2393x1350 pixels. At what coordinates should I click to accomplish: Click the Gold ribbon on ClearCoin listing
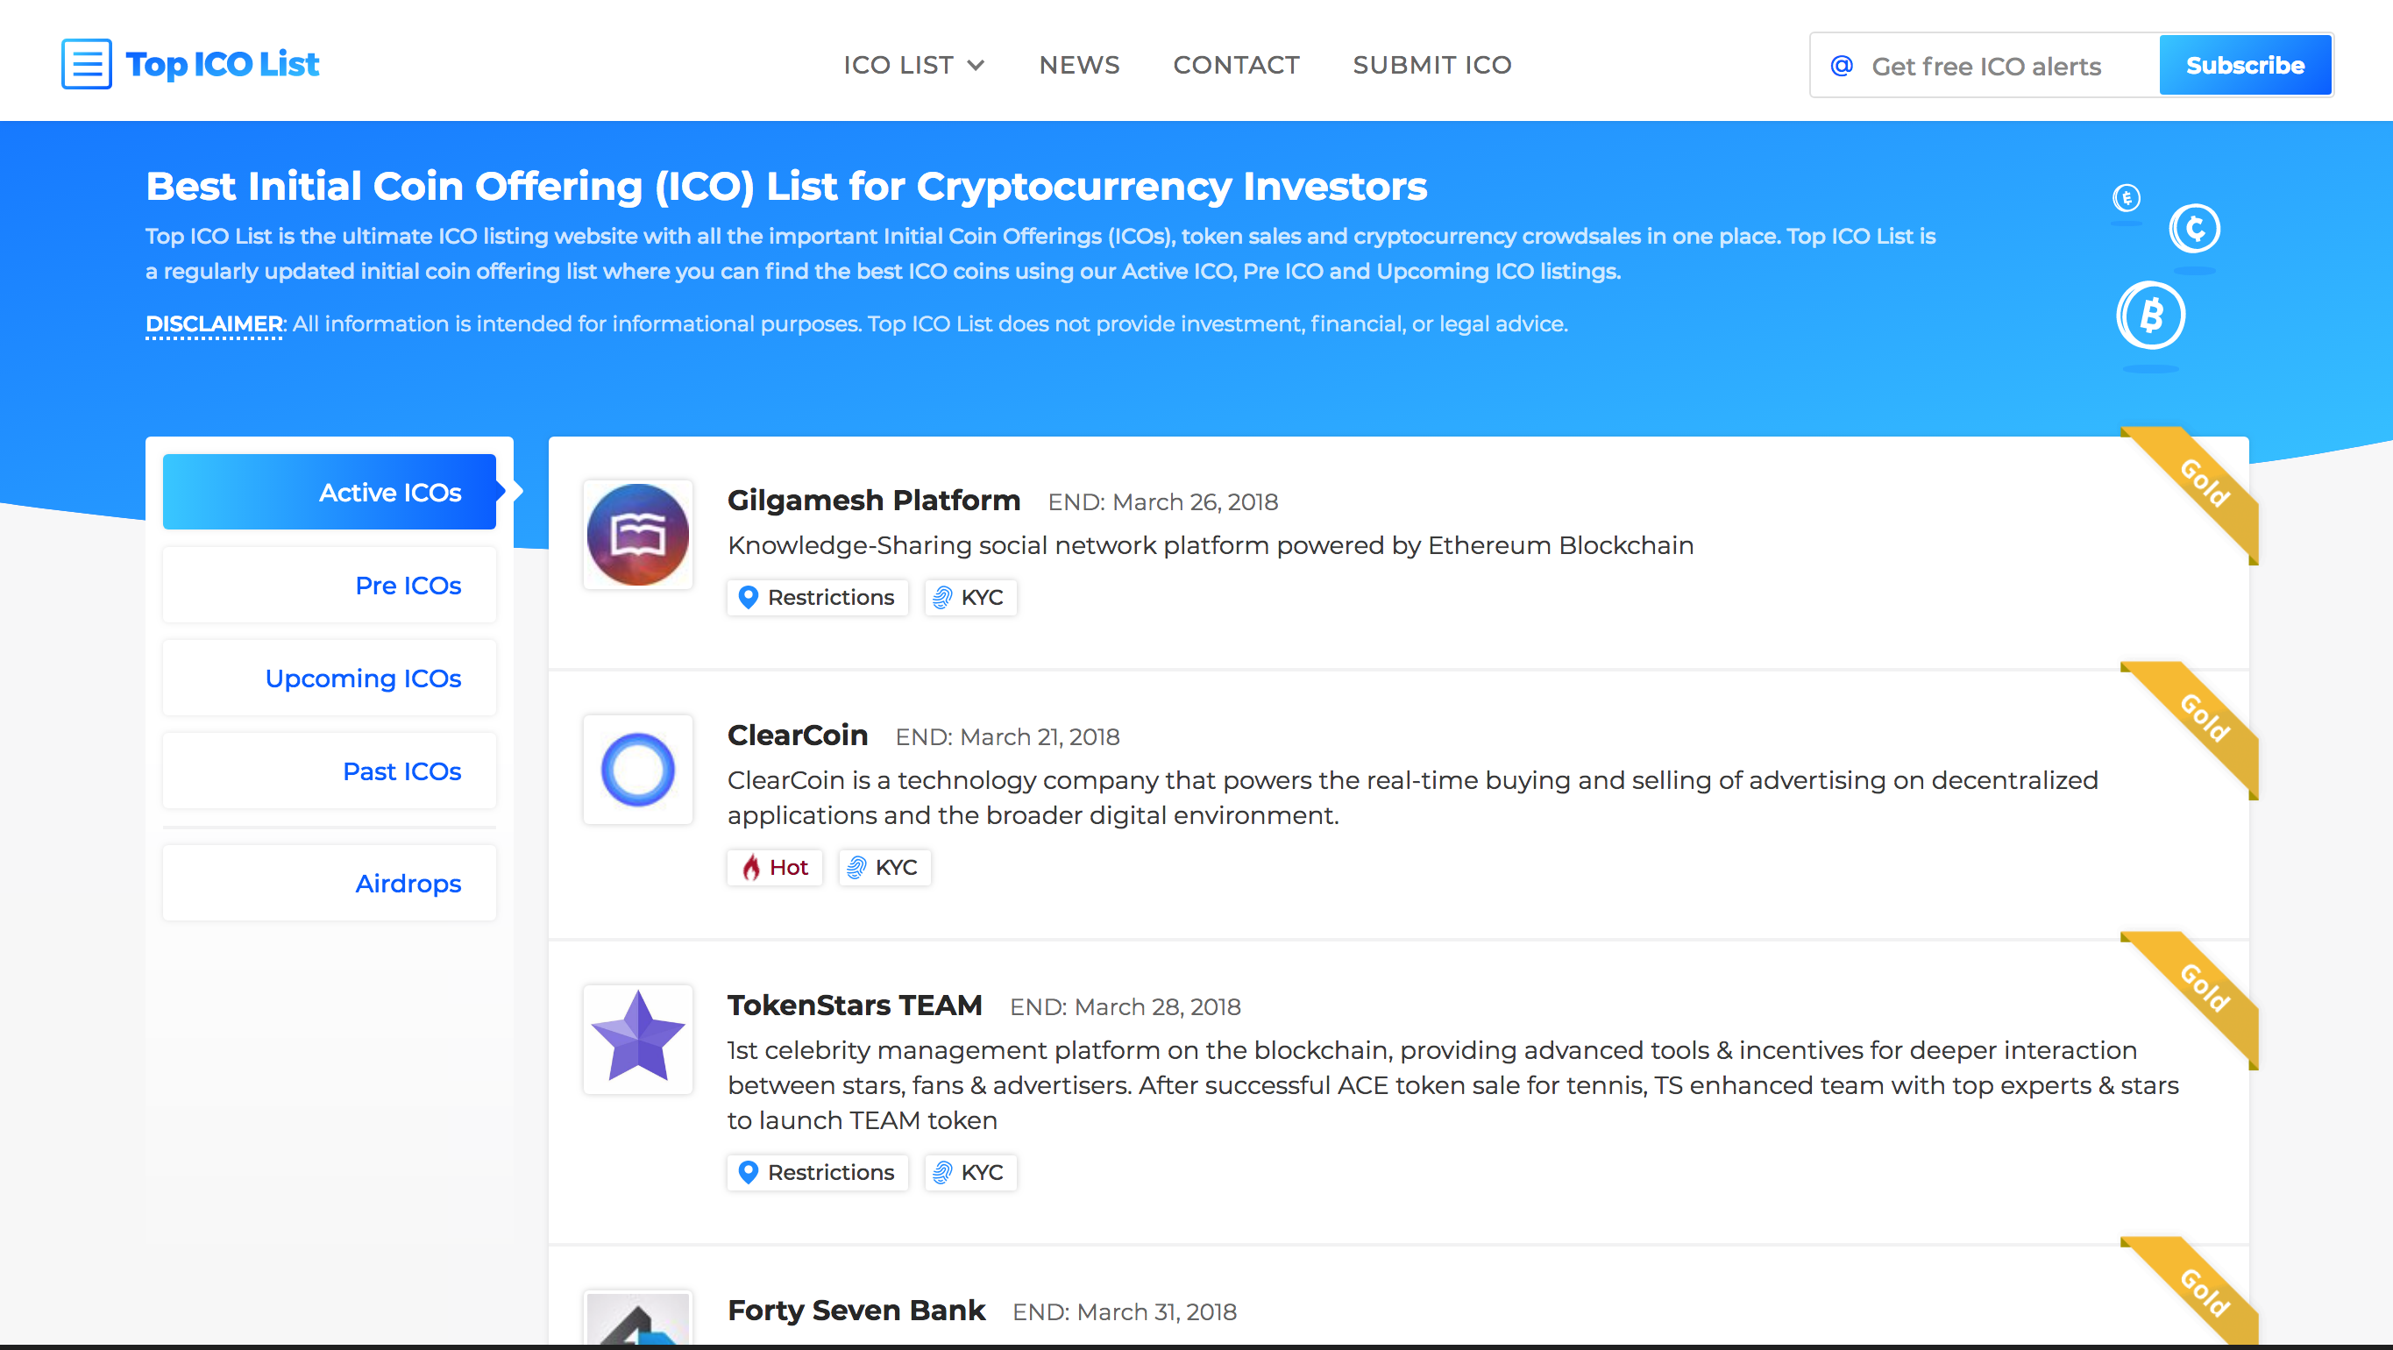pos(2204,717)
